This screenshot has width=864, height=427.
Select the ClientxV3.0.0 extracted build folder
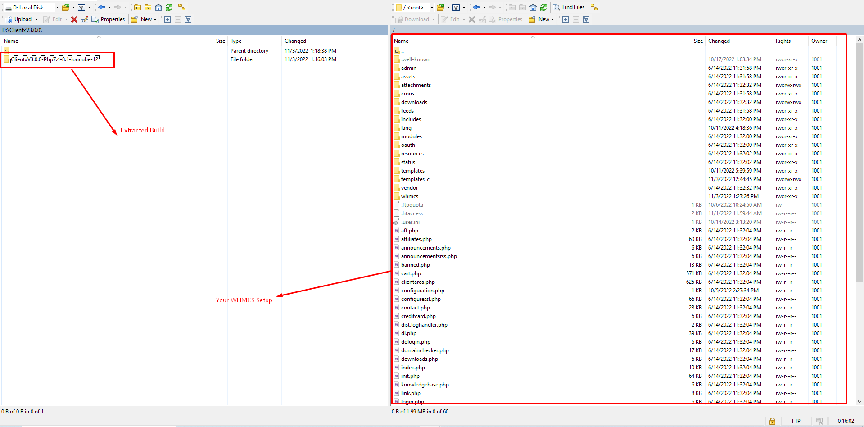click(x=54, y=59)
